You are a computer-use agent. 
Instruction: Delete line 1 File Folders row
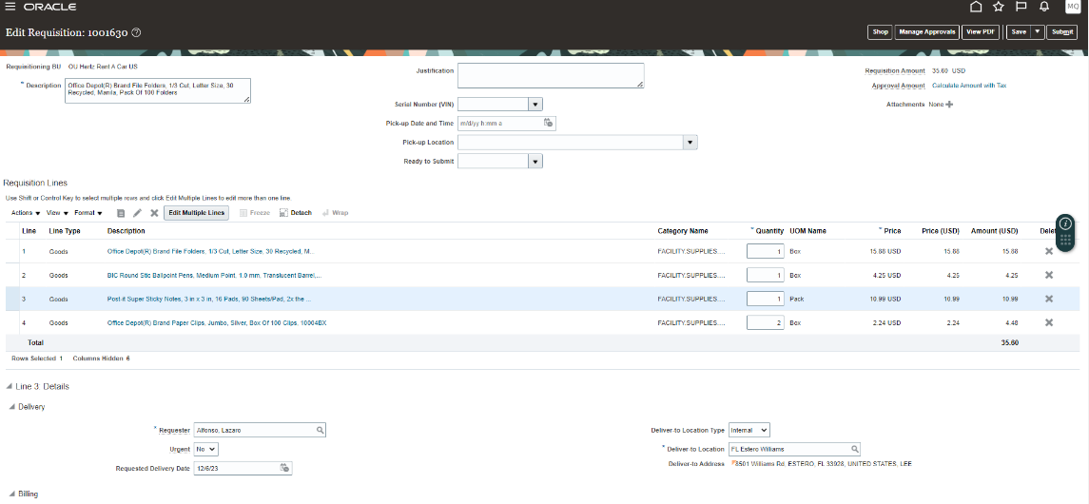[x=1049, y=251]
